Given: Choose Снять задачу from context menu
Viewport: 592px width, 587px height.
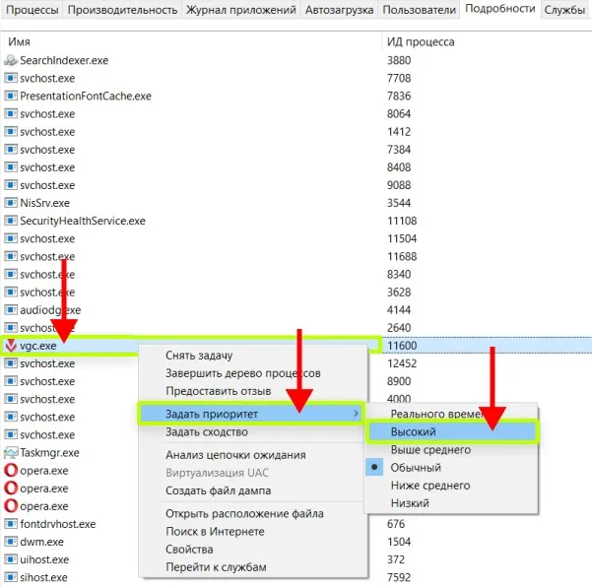Looking at the screenshot, I should point(253,356).
